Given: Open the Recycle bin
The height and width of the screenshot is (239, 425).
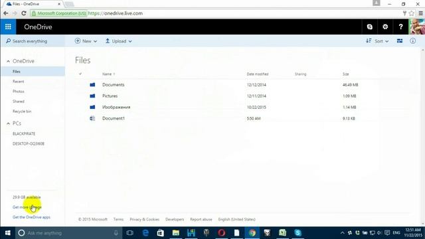Looking at the screenshot, I should pos(22,112).
